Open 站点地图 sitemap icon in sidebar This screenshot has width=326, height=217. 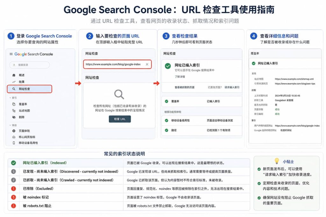point(14,111)
